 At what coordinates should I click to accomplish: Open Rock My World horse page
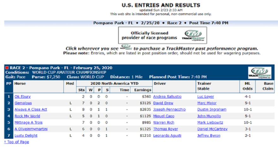(27, 116)
